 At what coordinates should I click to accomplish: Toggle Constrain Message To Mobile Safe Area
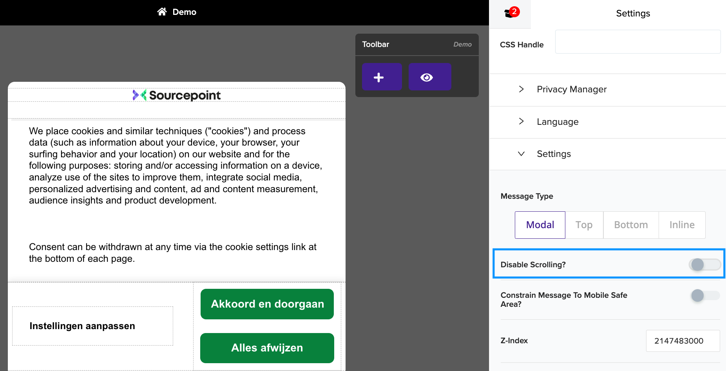click(704, 296)
